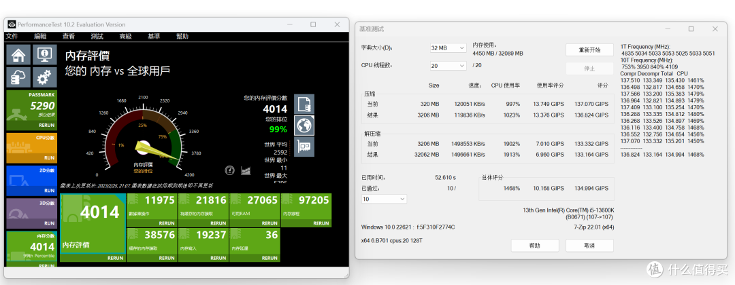Maximize the 基准测试 benchmark window
The height and width of the screenshot is (285, 735).
click(x=691, y=29)
